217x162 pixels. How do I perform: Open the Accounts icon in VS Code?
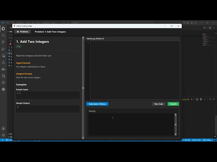3,128
